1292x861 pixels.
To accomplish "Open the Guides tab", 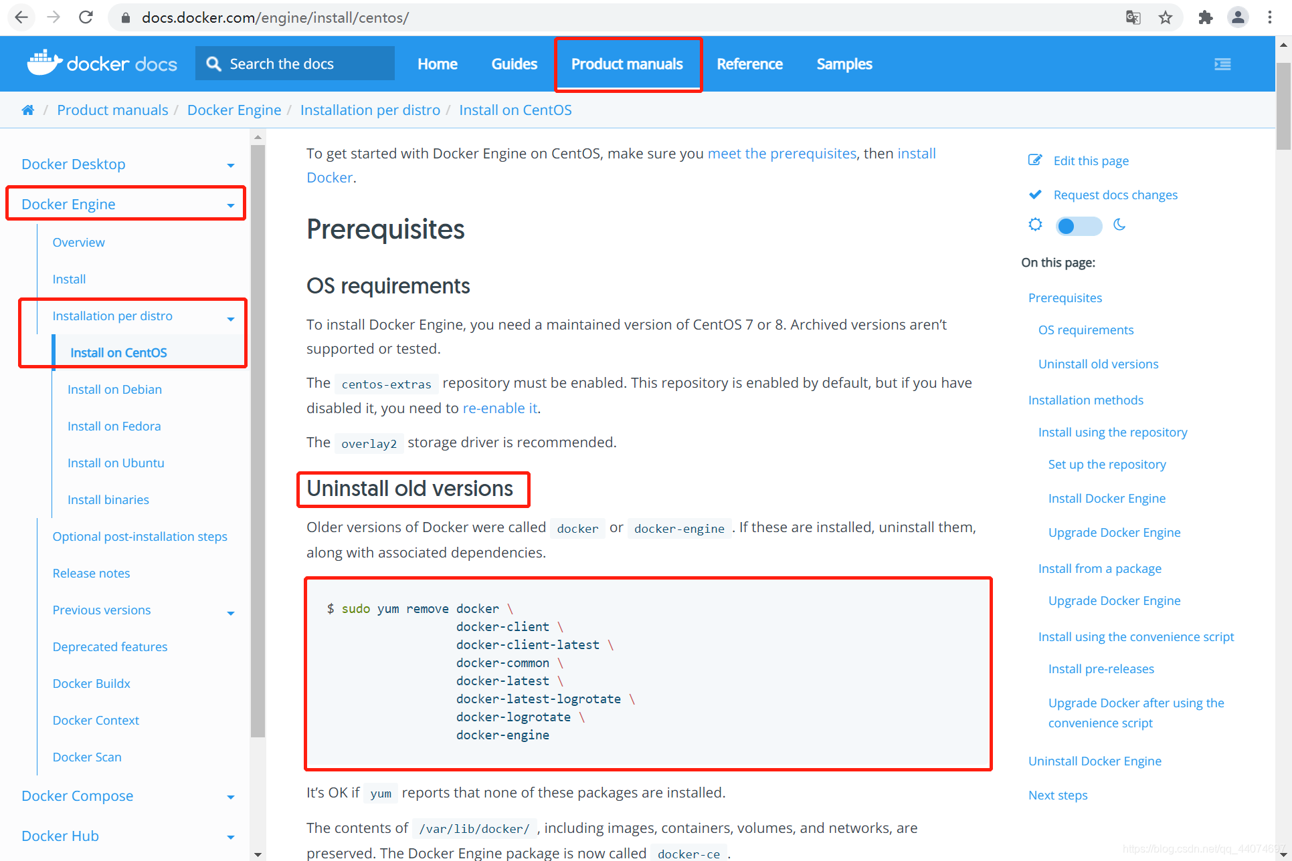I will click(514, 64).
